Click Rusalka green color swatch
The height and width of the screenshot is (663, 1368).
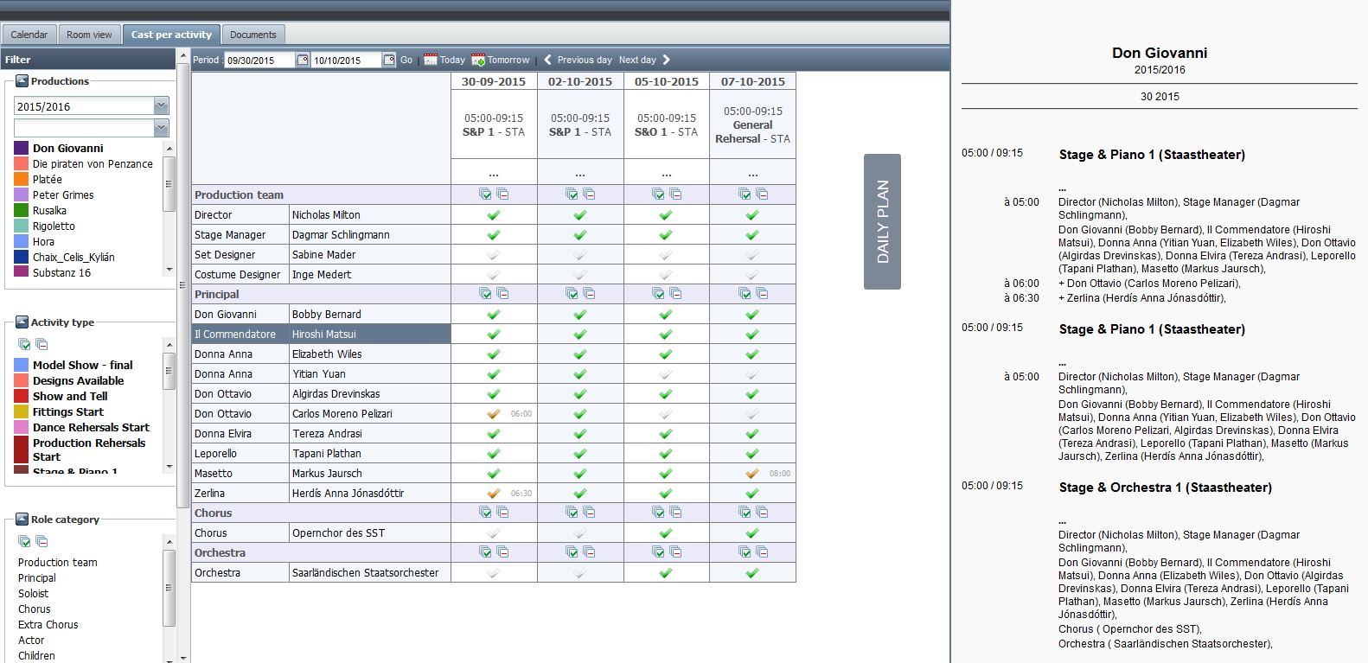coord(22,211)
